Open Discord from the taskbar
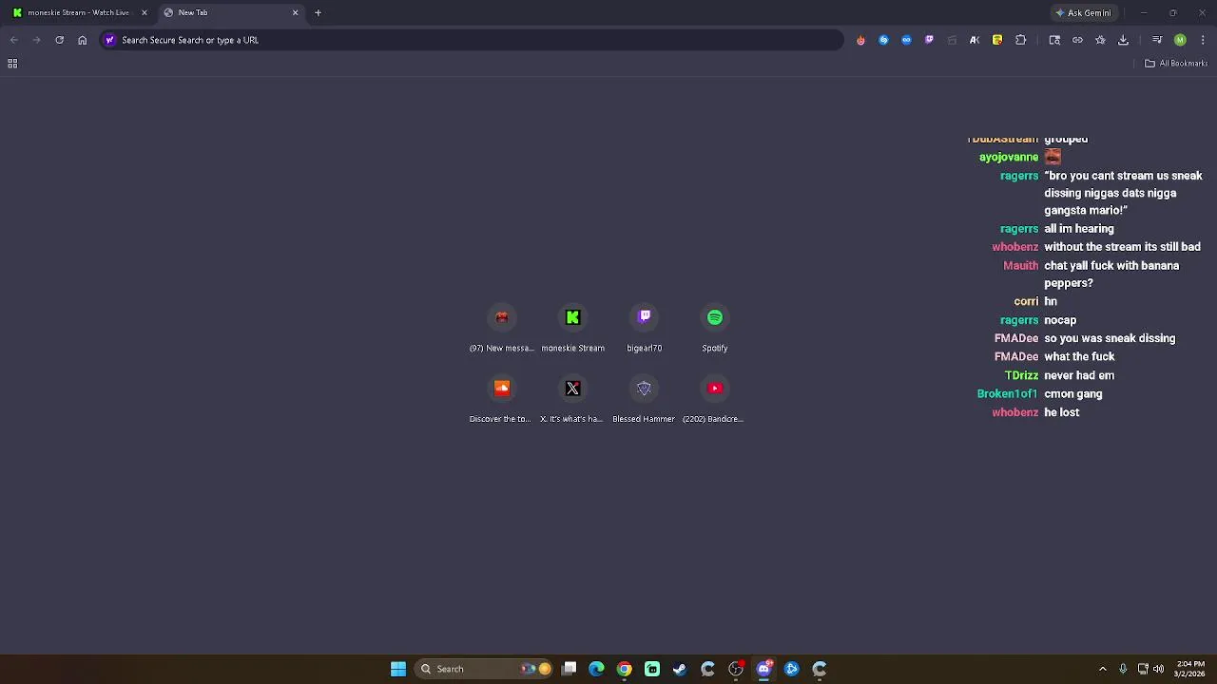The width and height of the screenshot is (1217, 684). point(763,669)
